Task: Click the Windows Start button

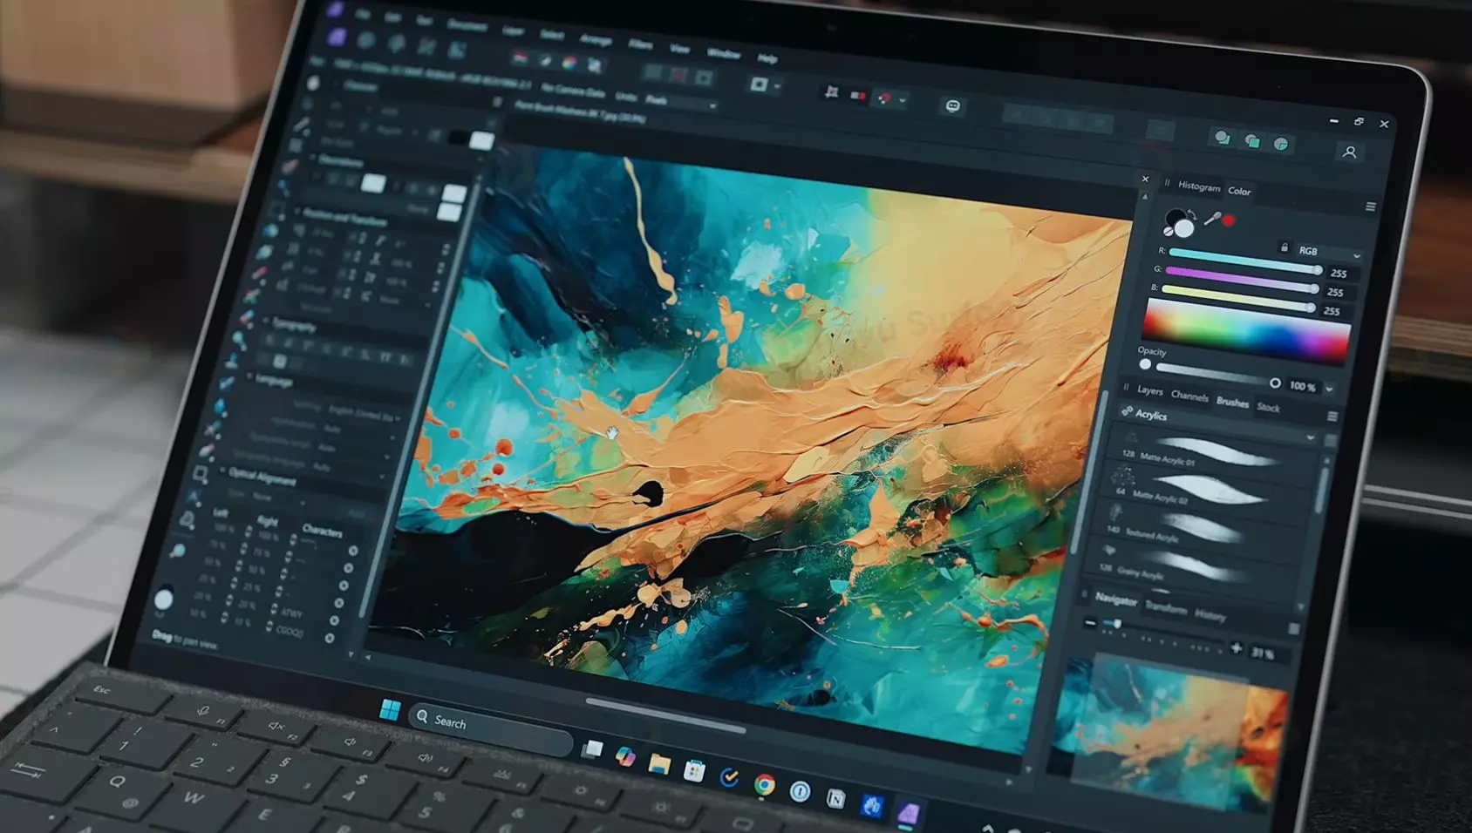Action: (390, 709)
